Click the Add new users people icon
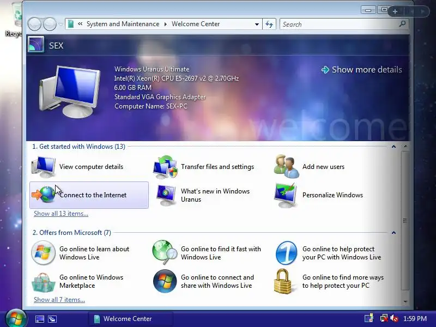 pos(287,167)
